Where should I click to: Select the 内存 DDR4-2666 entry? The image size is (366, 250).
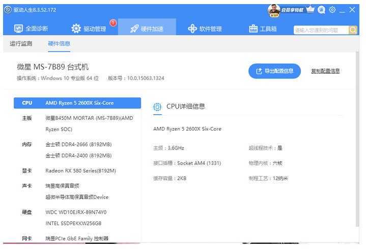click(x=78, y=144)
